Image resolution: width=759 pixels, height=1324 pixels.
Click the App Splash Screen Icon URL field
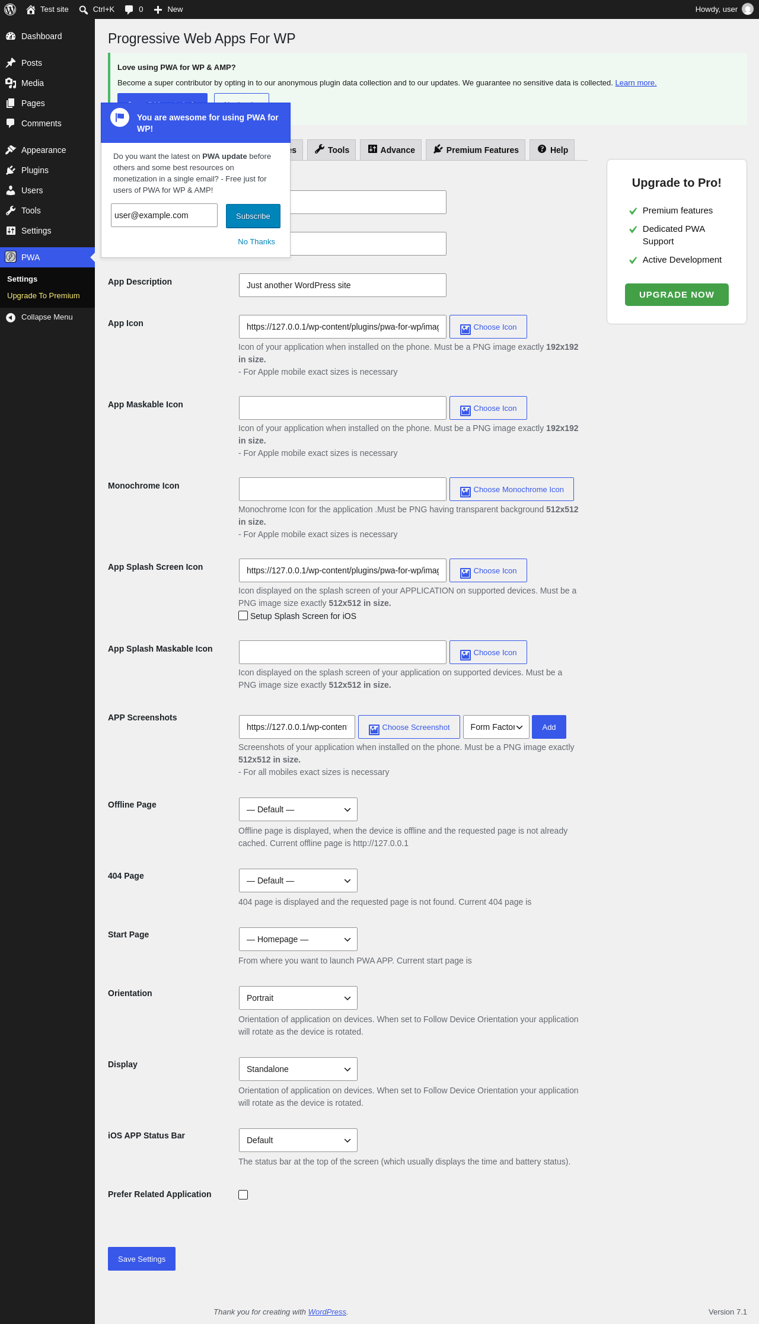pyautogui.click(x=343, y=570)
